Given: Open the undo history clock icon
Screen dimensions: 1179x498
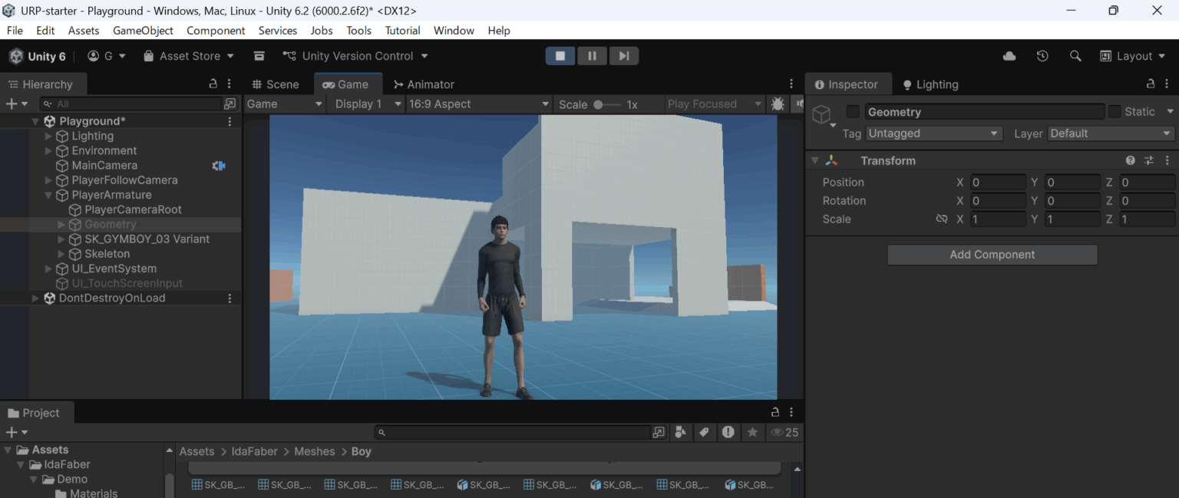Looking at the screenshot, I should [1042, 56].
